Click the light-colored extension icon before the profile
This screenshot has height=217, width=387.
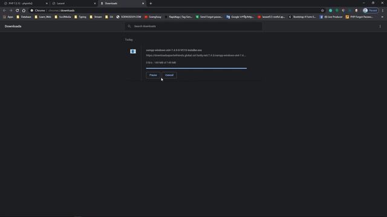click(356, 11)
